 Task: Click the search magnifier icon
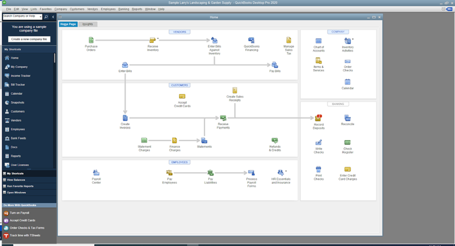tap(46, 17)
